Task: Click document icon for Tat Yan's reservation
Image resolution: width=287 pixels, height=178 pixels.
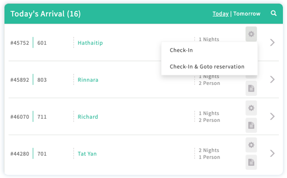Action: tap(251, 162)
